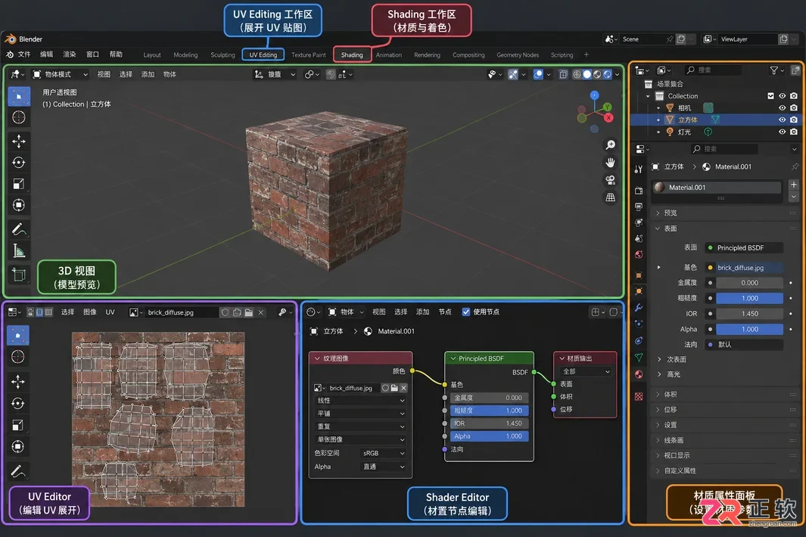Toggle camera view icon in viewport
806x537 pixels.
click(610, 180)
